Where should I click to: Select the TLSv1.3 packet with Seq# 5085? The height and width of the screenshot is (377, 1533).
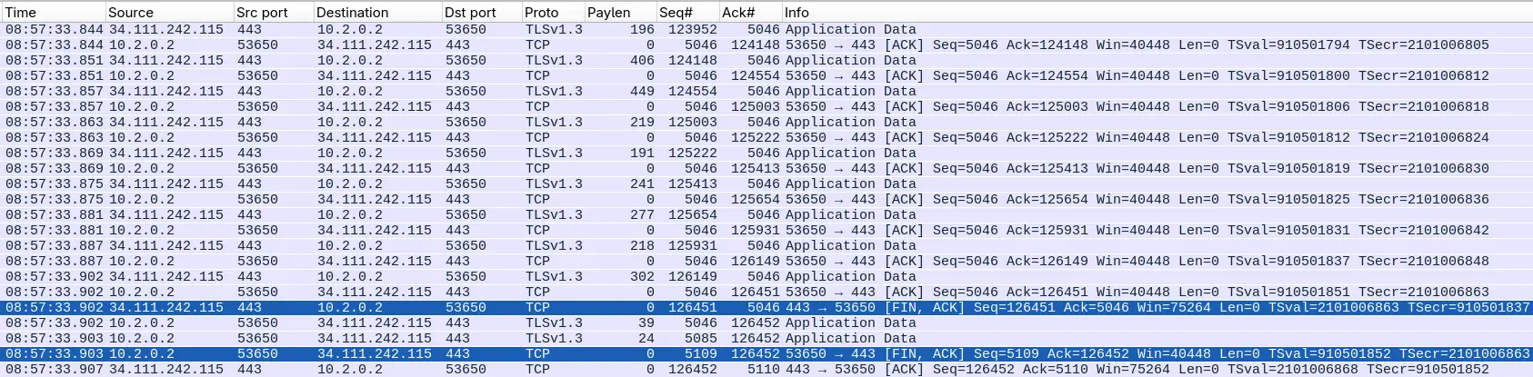pos(766,338)
